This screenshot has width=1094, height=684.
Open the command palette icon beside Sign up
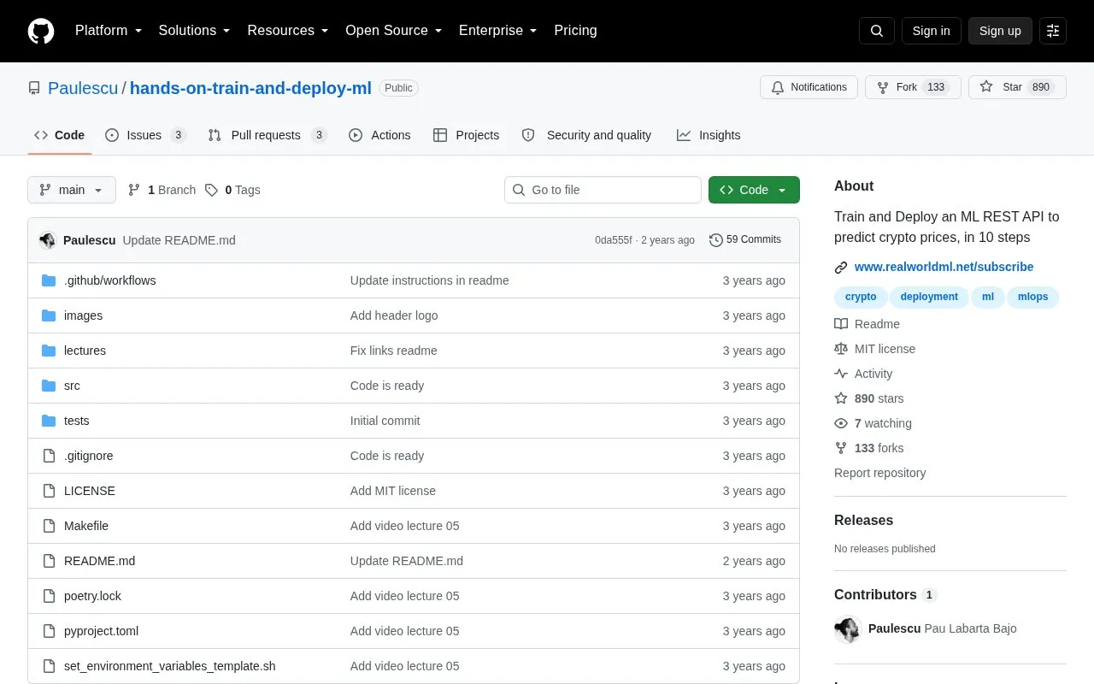click(1053, 31)
